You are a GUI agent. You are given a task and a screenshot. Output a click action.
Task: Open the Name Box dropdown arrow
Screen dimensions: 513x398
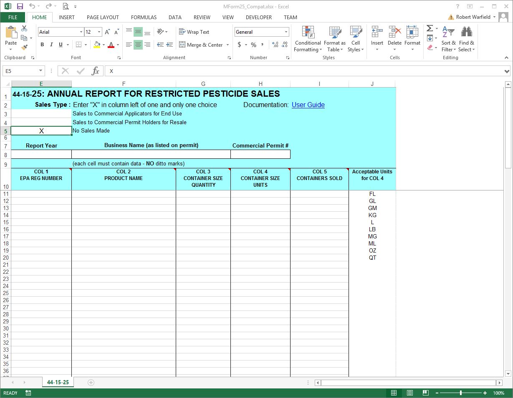40,71
